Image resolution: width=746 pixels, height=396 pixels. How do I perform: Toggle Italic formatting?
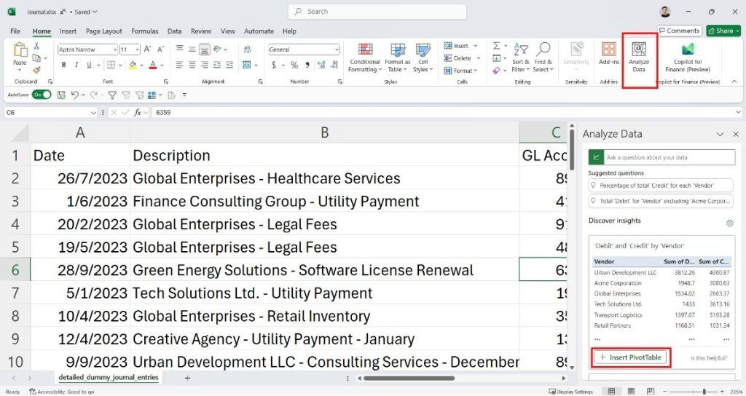pyautogui.click(x=76, y=65)
